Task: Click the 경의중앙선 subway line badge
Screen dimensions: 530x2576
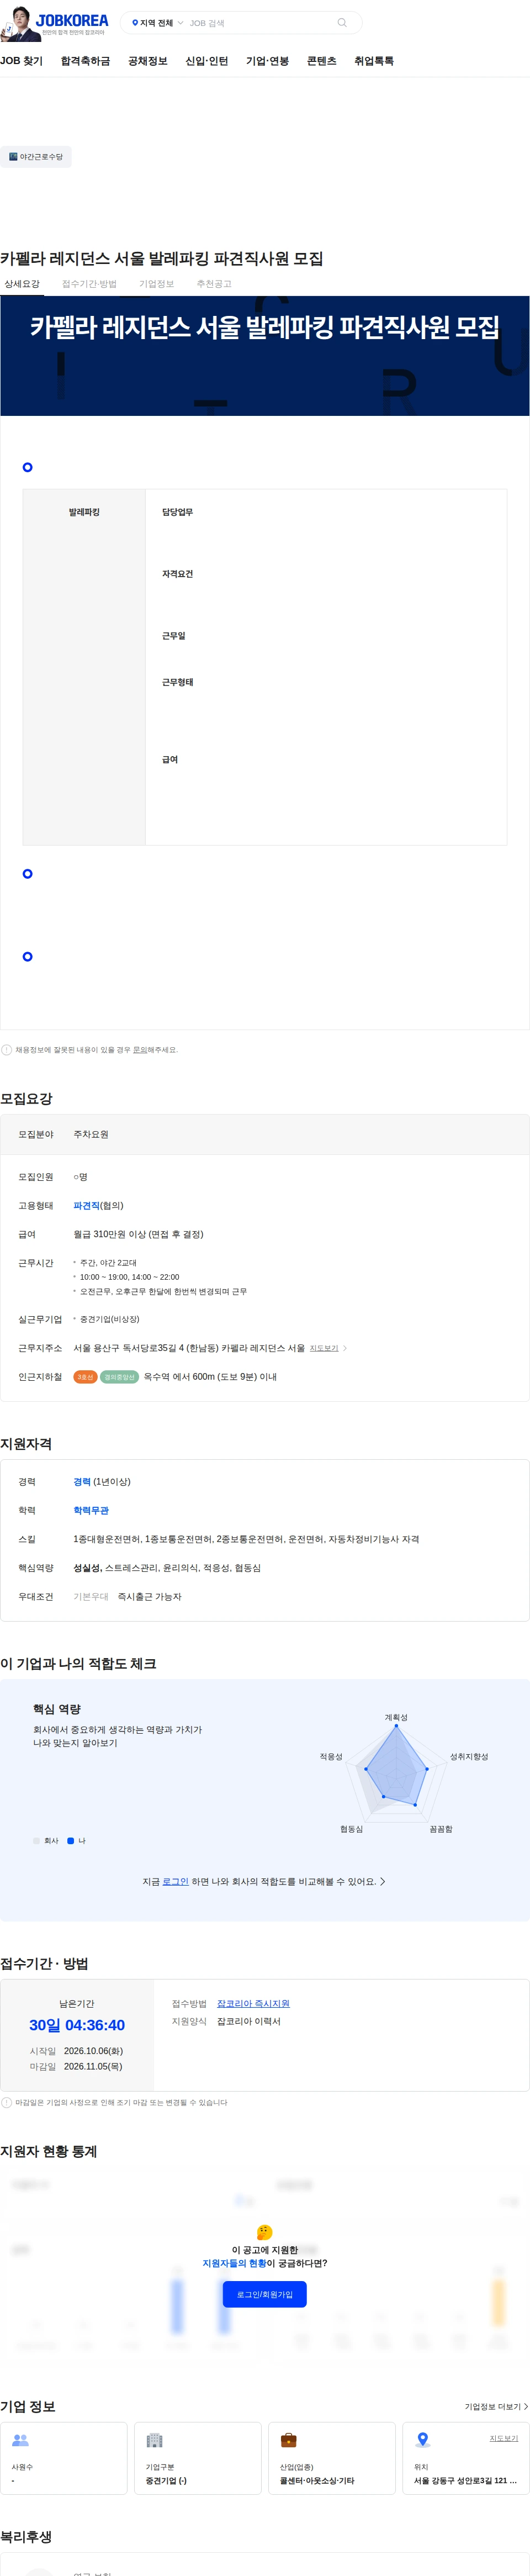Action: coord(119,1377)
